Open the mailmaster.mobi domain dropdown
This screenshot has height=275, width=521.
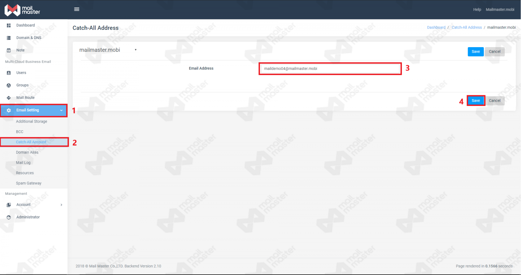tap(108, 50)
